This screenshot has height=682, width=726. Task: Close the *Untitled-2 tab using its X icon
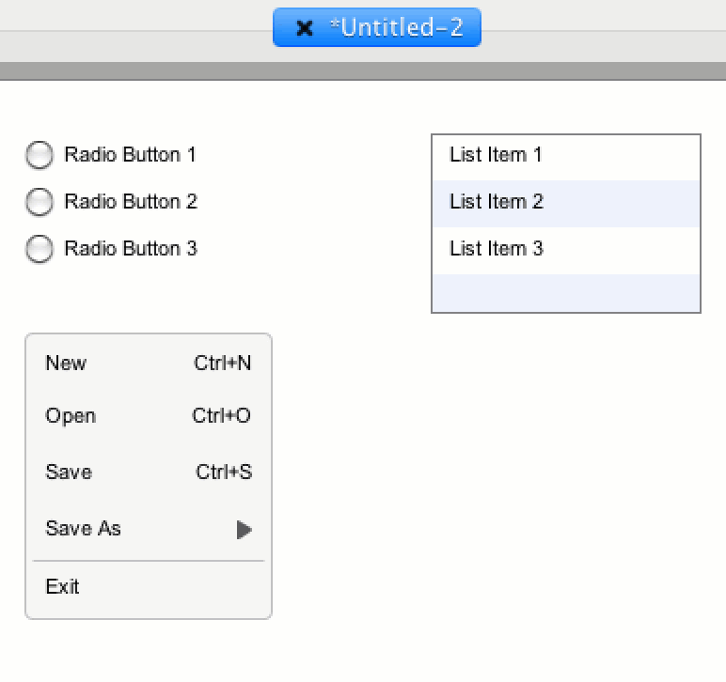click(x=304, y=28)
